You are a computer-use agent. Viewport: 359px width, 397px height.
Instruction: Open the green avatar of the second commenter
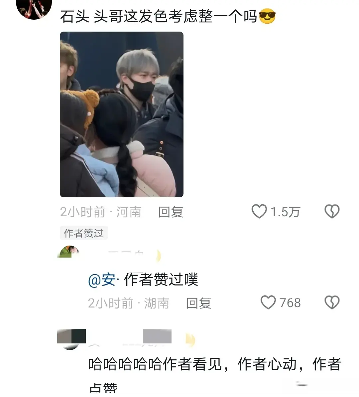point(68,252)
